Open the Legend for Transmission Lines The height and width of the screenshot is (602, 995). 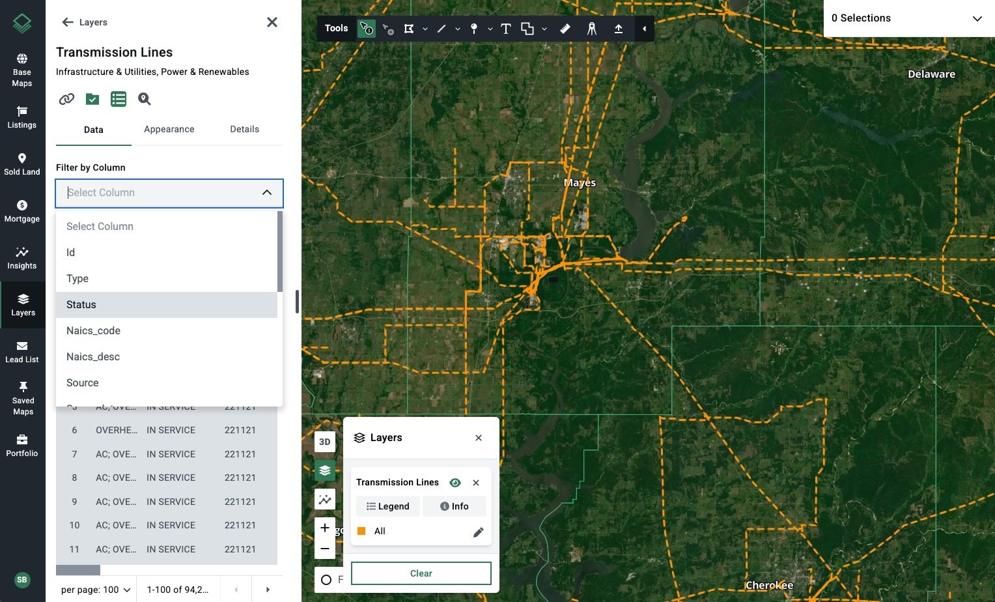click(387, 506)
